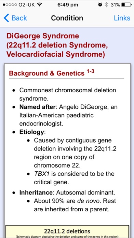134x238 pixels.
Task: Go back using the Back label
Action: tap(19, 18)
